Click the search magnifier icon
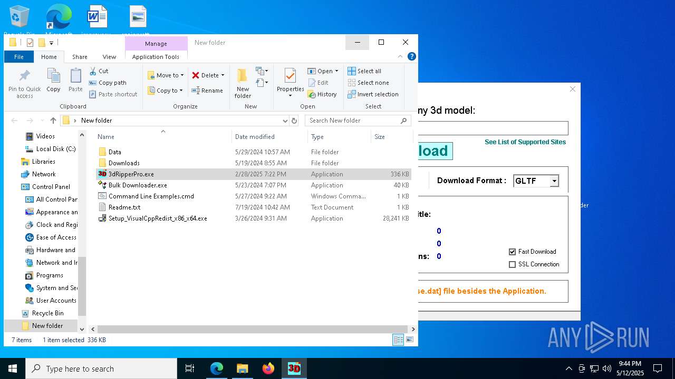The height and width of the screenshot is (379, 675). coord(404,121)
